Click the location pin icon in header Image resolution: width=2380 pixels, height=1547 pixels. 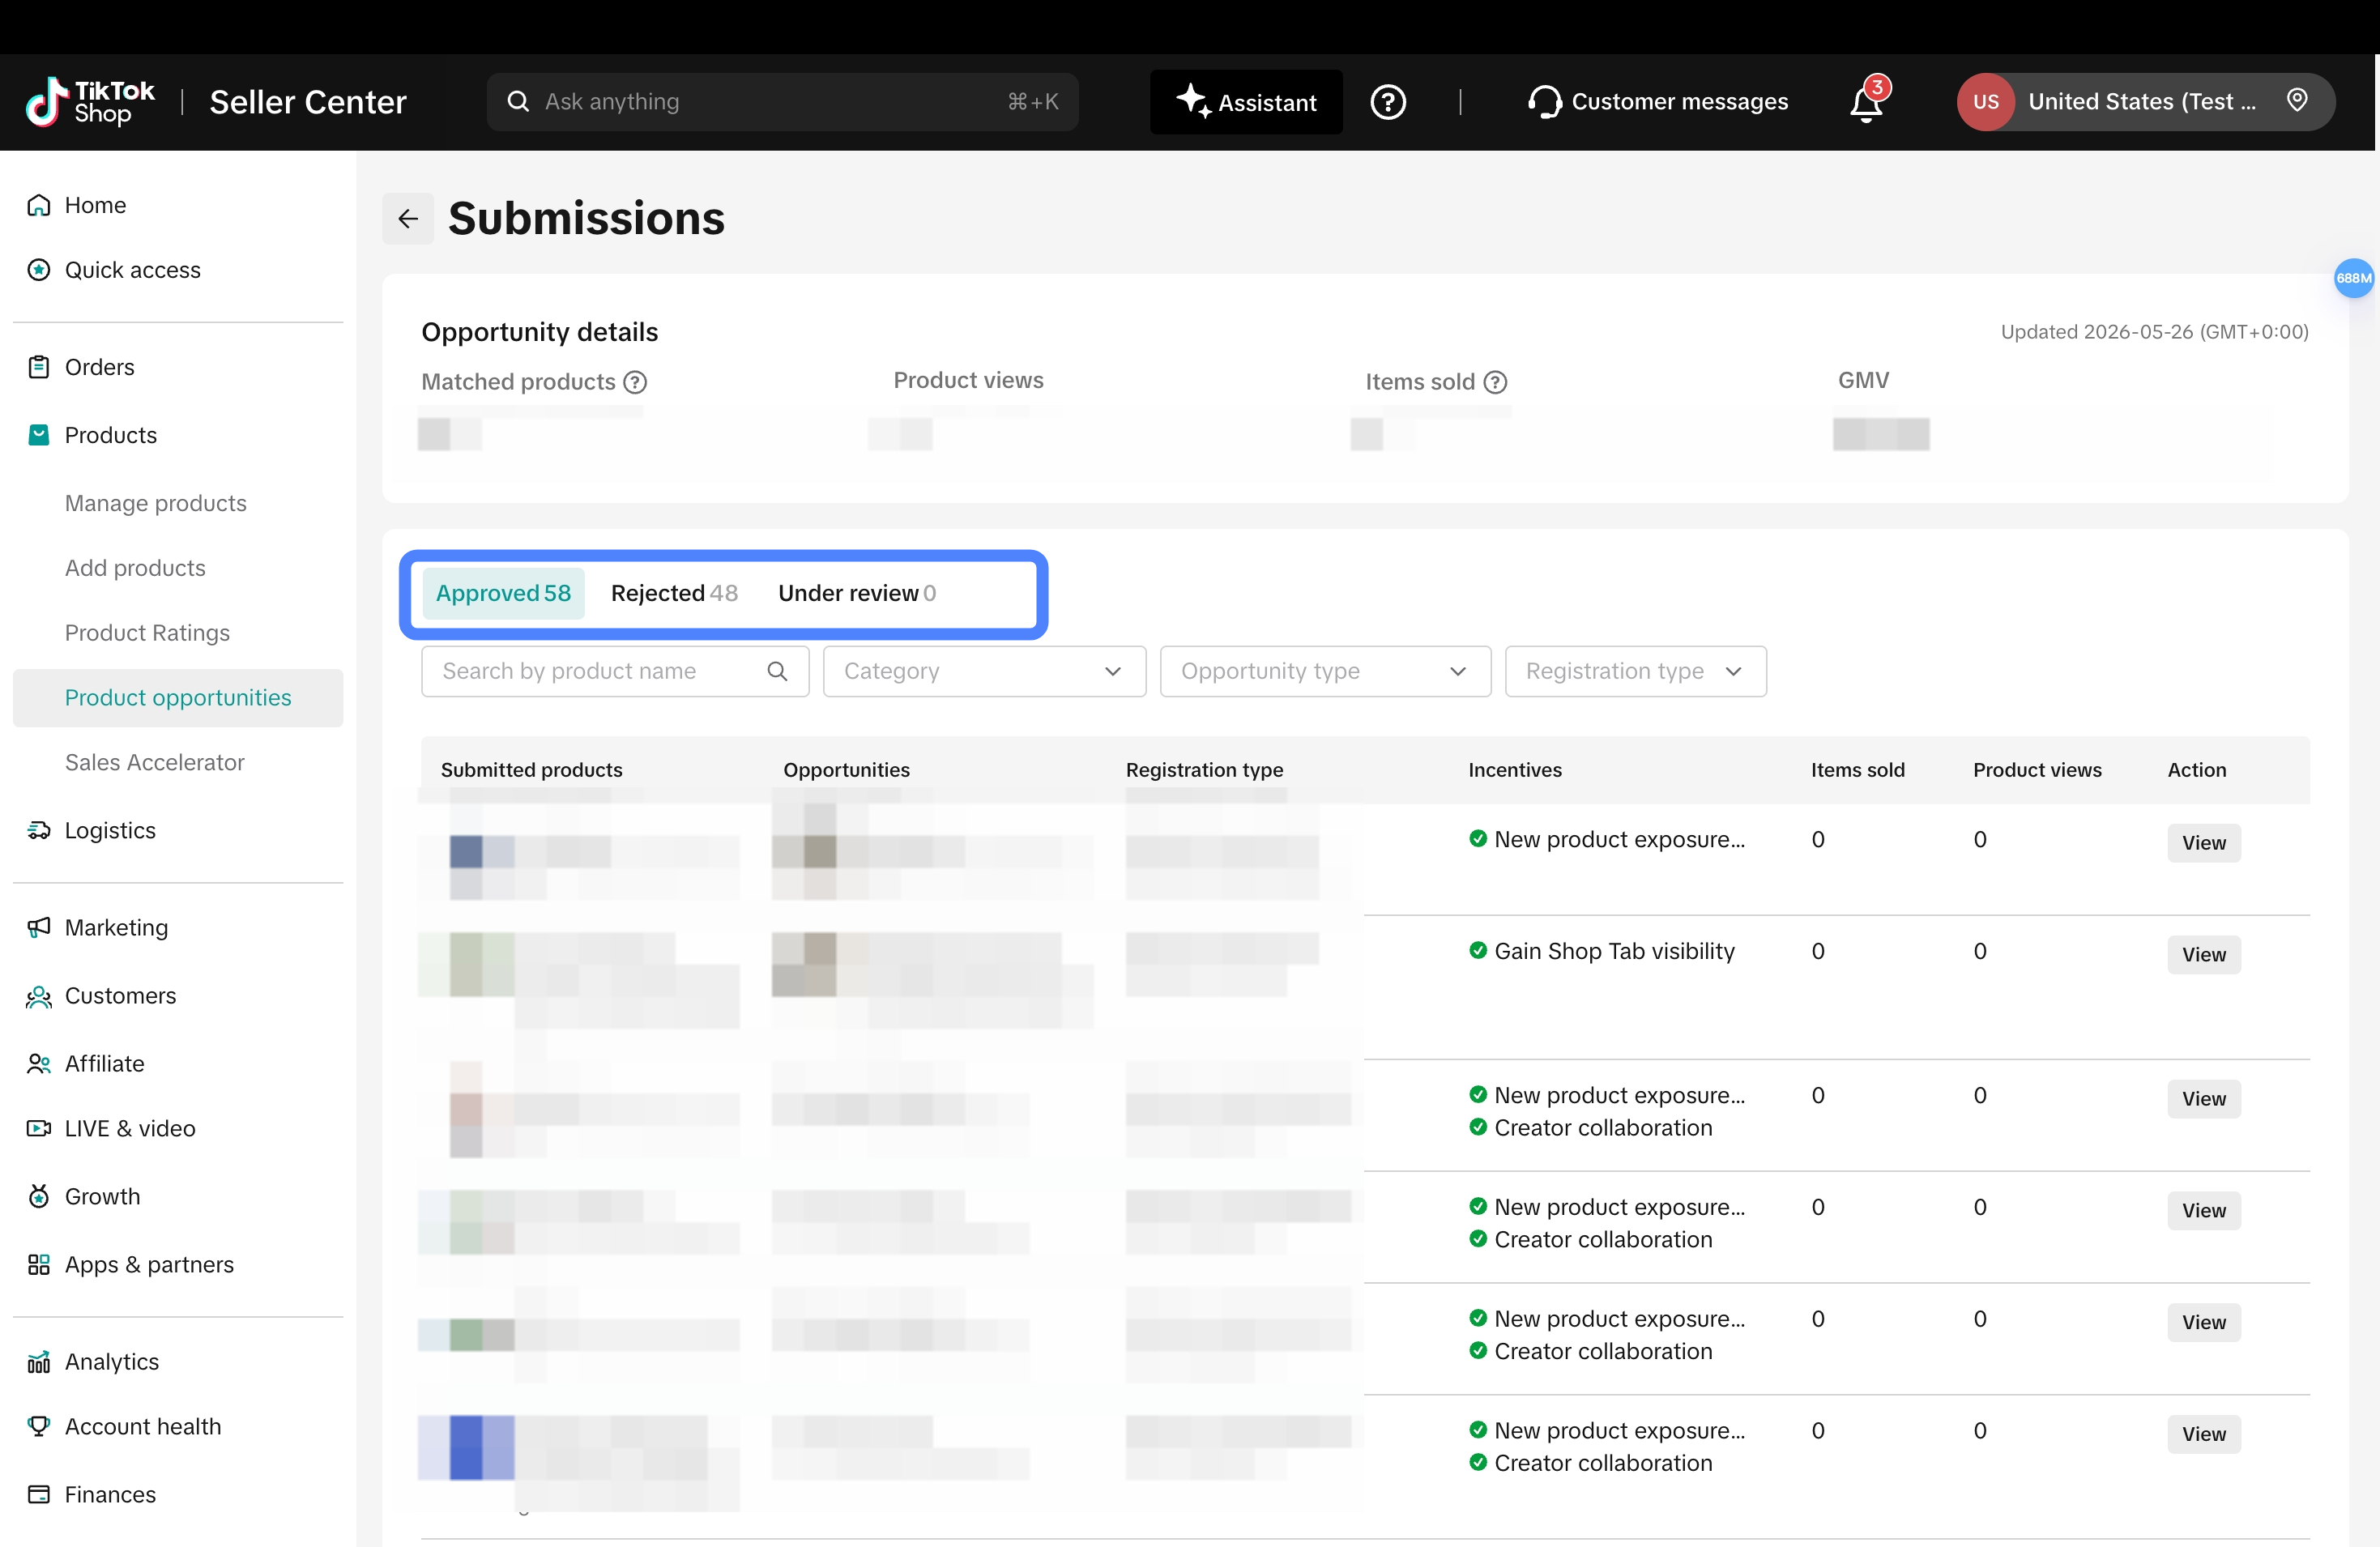tap(2297, 100)
